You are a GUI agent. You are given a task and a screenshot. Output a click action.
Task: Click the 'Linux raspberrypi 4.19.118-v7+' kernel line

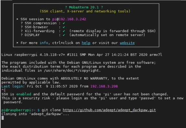pos(82,55)
